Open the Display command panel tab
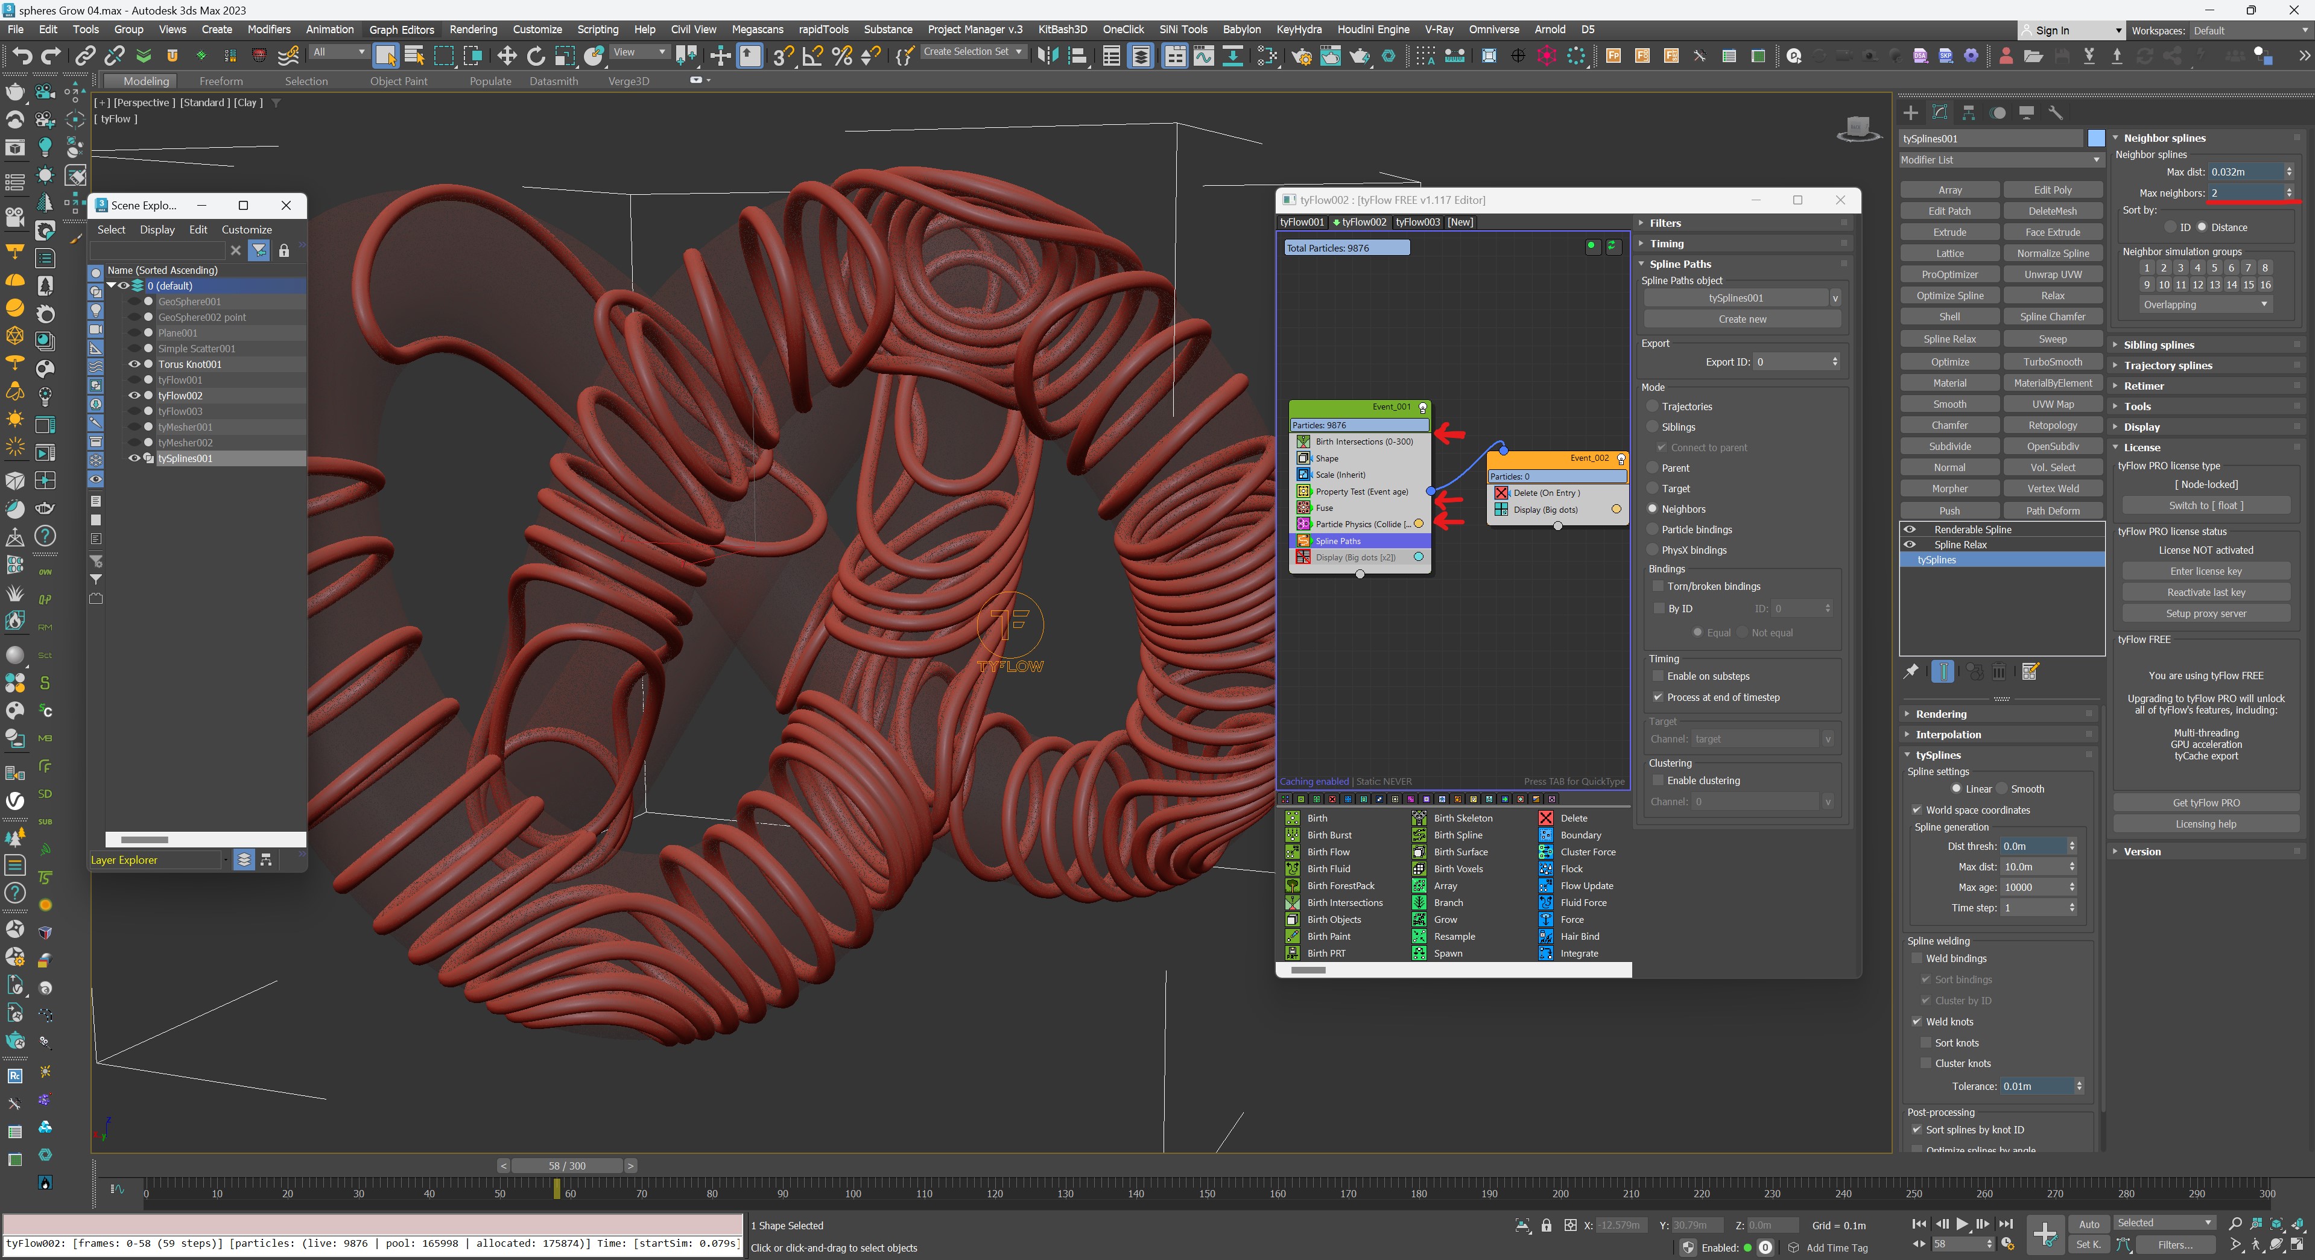The width and height of the screenshot is (2315, 1260). click(x=2027, y=112)
